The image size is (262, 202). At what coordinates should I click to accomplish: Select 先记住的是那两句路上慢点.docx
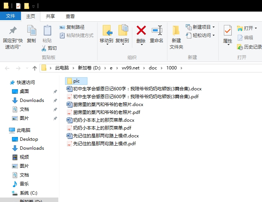102,136
